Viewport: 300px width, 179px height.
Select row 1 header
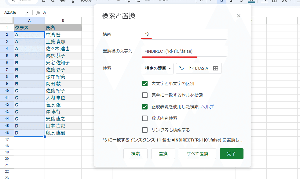pos(7,28)
